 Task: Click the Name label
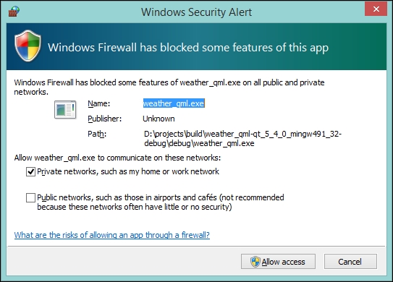pos(98,103)
